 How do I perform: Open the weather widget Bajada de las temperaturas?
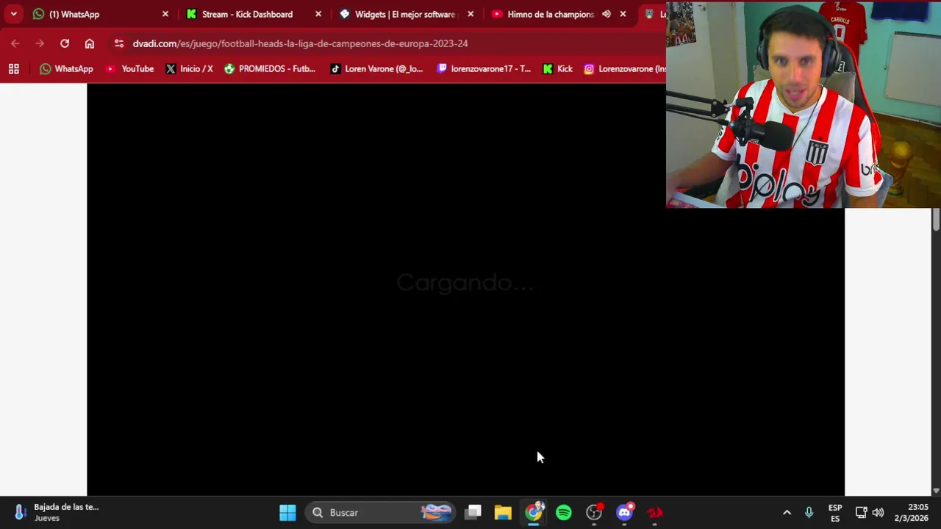click(56, 512)
